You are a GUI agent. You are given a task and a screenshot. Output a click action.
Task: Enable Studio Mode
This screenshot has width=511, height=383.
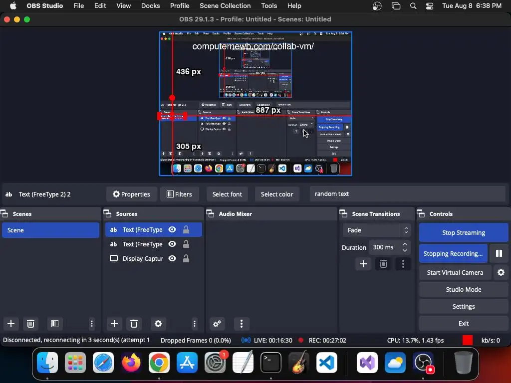(x=464, y=289)
